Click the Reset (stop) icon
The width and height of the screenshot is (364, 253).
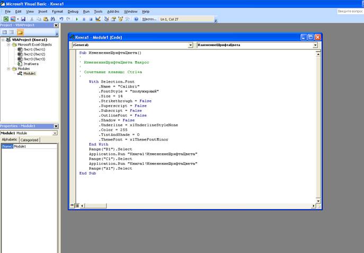(91, 19)
